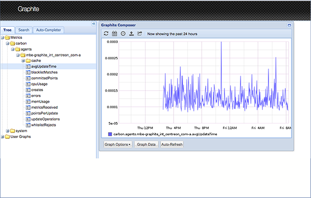The width and height of the screenshot is (311, 198).
Task: Expand the system folder
Action: pos(7,131)
